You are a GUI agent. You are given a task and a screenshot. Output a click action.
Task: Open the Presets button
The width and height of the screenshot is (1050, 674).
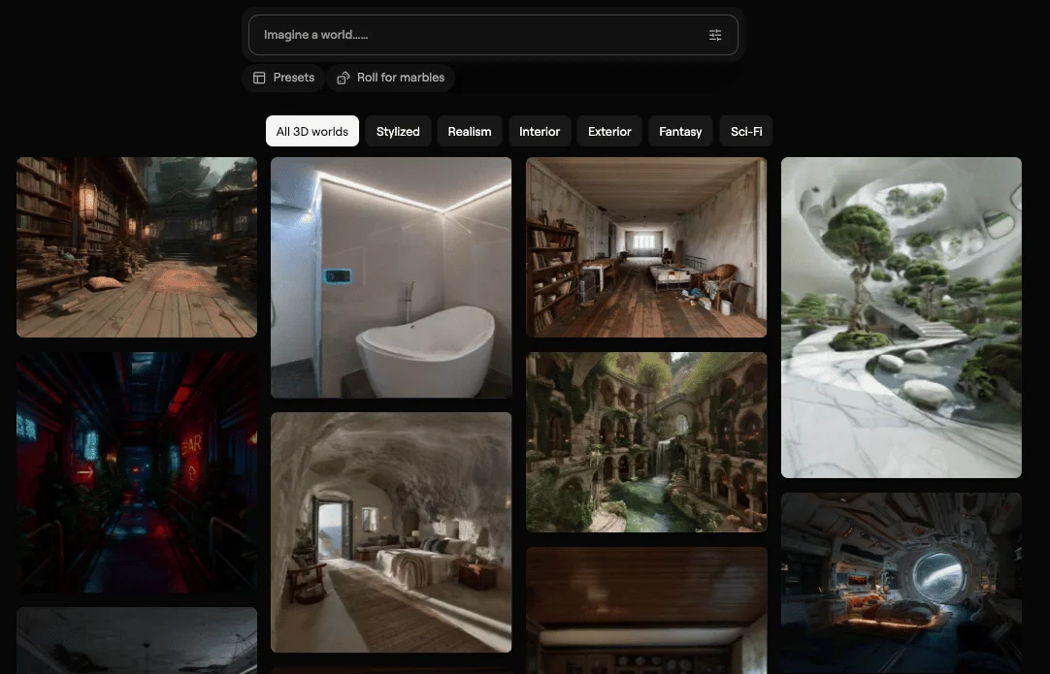283,78
